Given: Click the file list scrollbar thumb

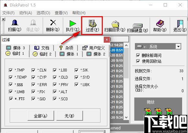Looking at the screenshot, I should 126,63.
